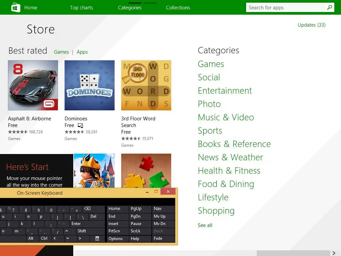
Task: Open the Shopping category
Action: 216,211
